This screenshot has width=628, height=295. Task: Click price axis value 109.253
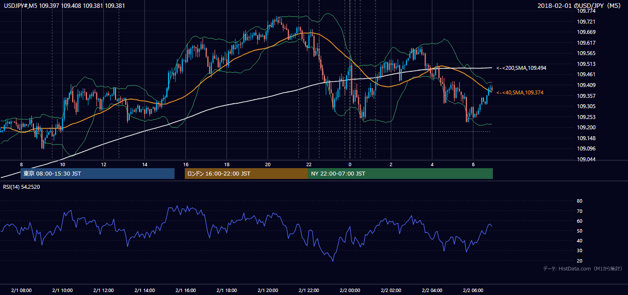(586, 117)
